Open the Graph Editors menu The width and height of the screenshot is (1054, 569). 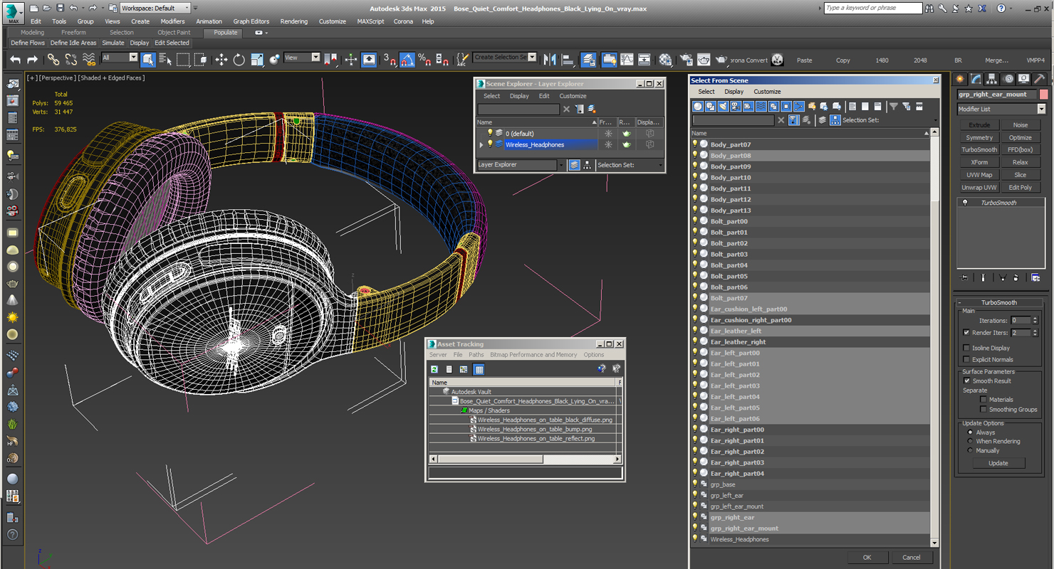click(x=251, y=21)
